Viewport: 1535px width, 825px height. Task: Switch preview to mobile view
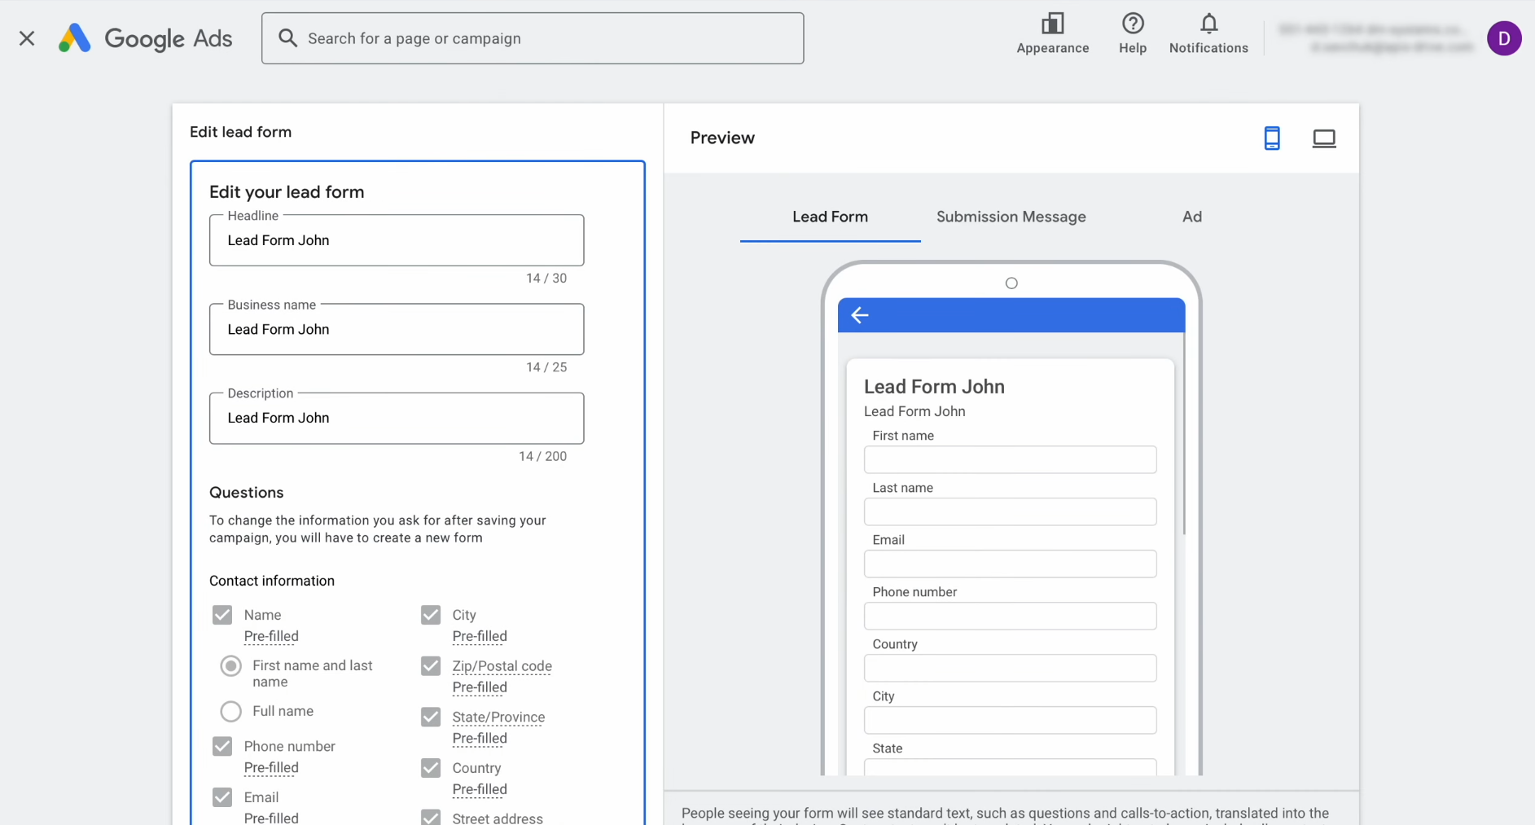[x=1272, y=138]
